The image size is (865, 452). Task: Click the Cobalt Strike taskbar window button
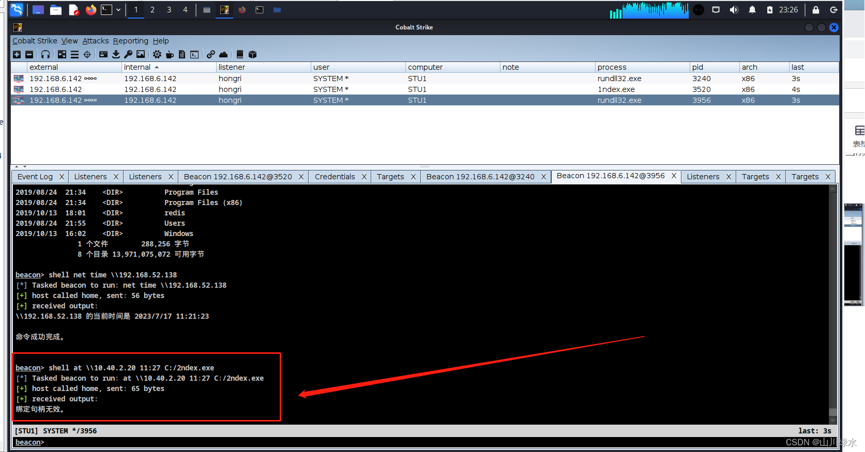coord(224,10)
